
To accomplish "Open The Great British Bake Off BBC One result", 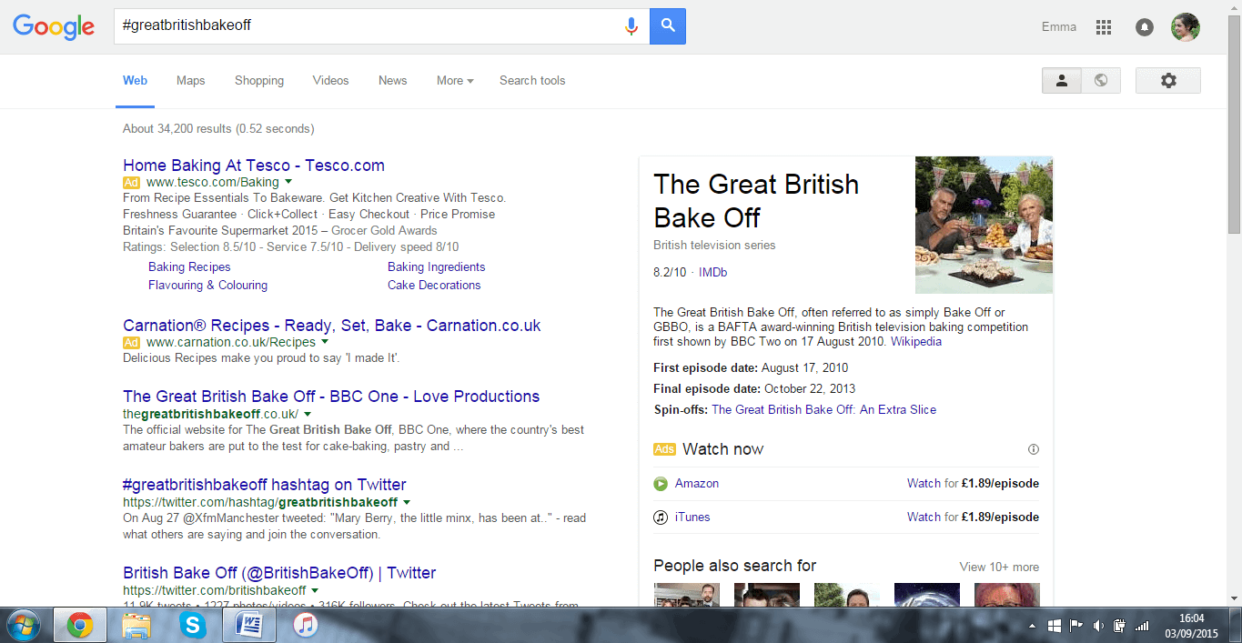I will (331, 397).
